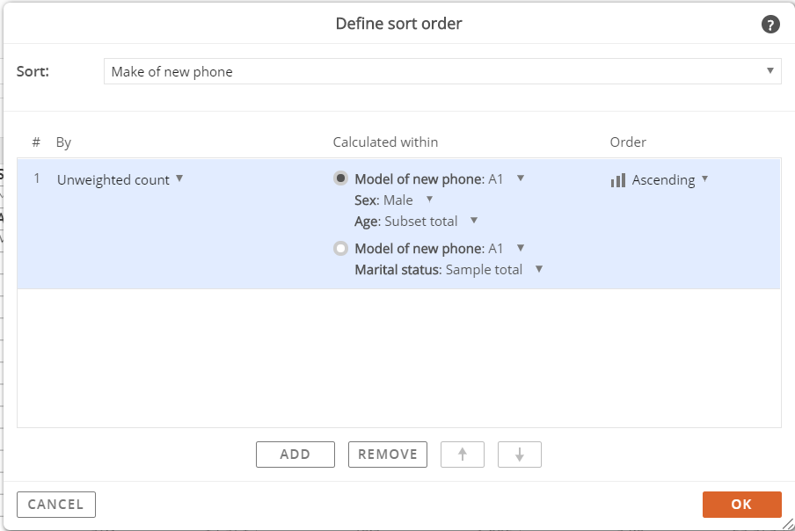The width and height of the screenshot is (795, 531).
Task: Open the Sex: Male dropdown
Action: pos(429,200)
